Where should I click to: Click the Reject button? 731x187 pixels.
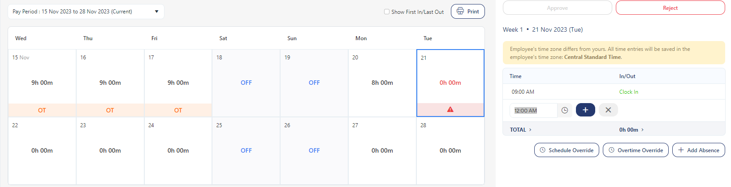click(670, 8)
